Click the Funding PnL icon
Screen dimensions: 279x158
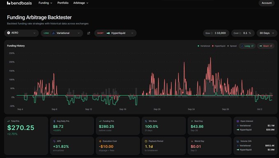pos(100,121)
